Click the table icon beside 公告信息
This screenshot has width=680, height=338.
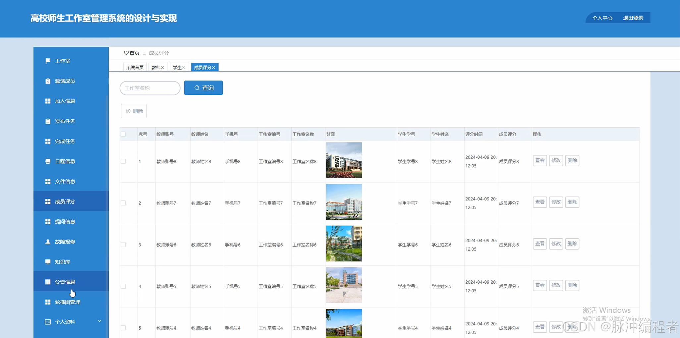(48, 282)
